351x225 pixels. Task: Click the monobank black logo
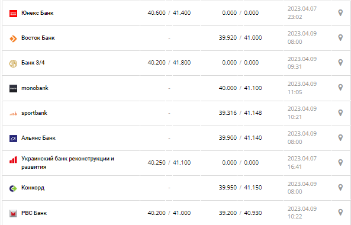pyautogui.click(x=13, y=88)
